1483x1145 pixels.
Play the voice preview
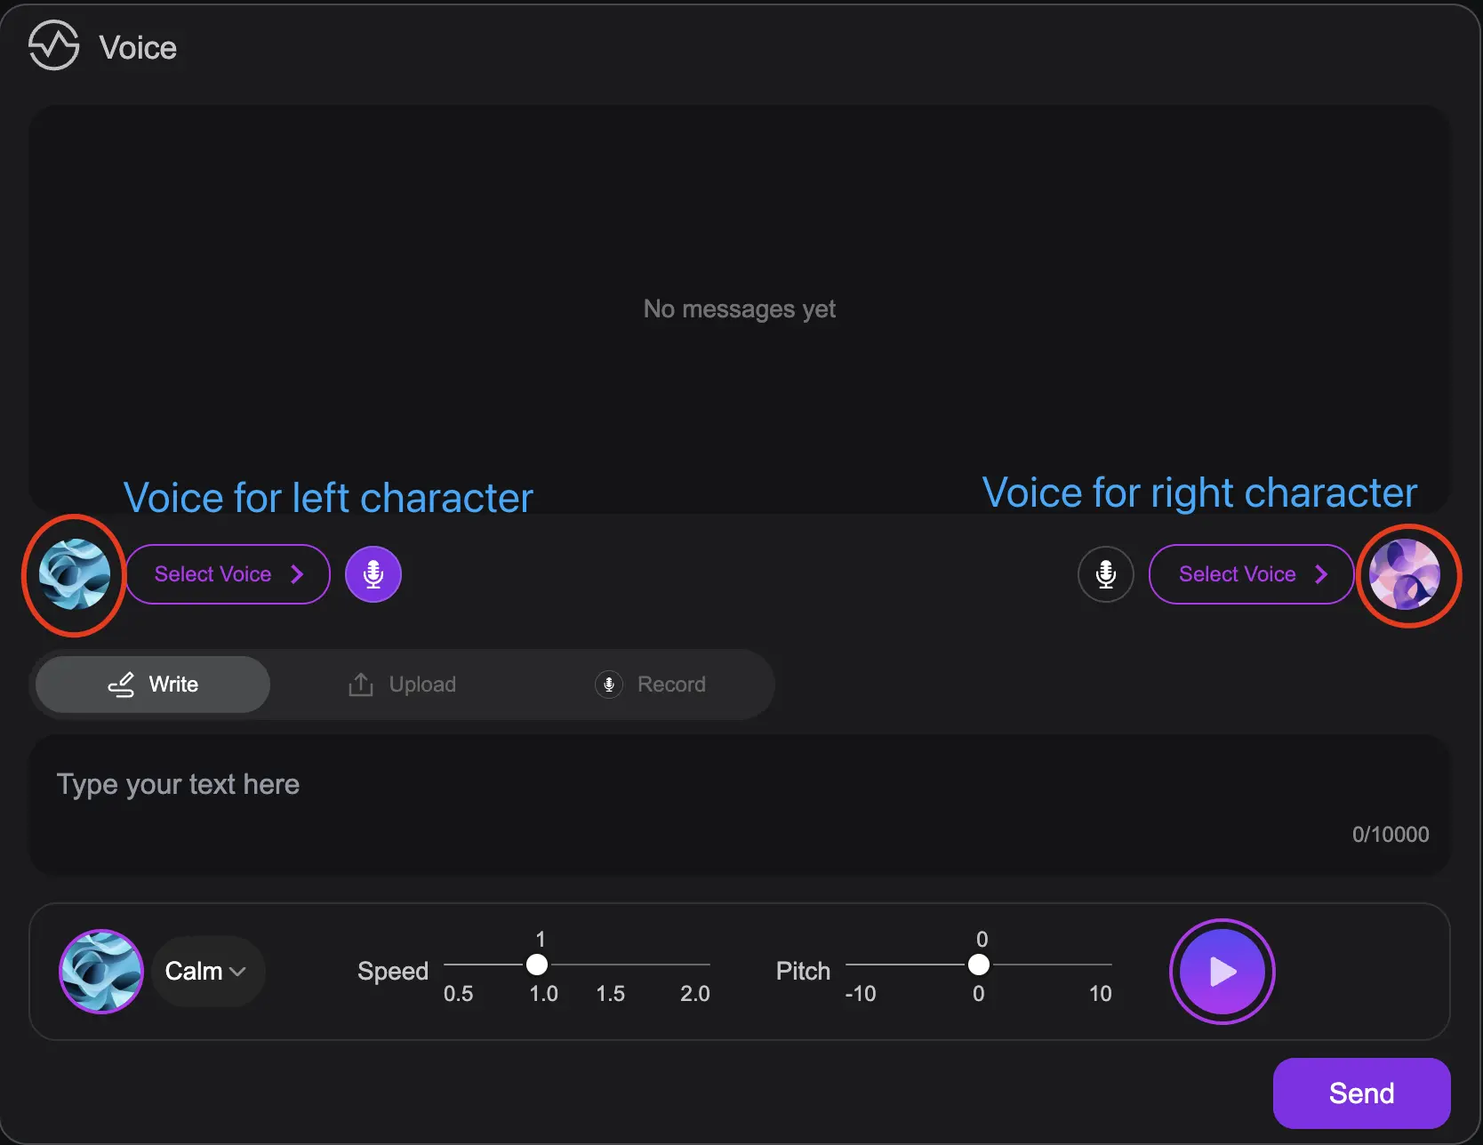coord(1222,972)
